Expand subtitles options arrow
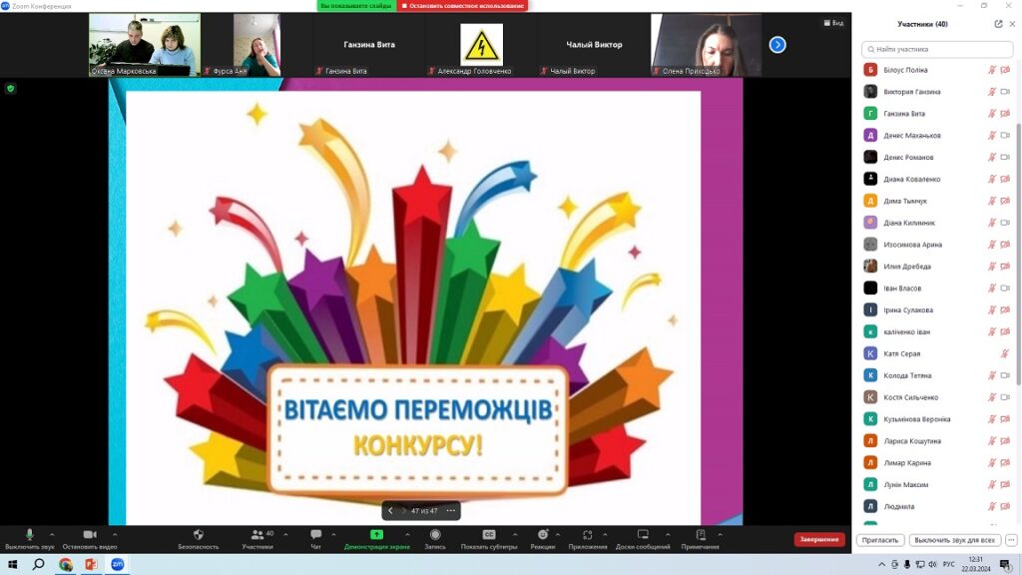1022x575 pixels. coord(515,535)
